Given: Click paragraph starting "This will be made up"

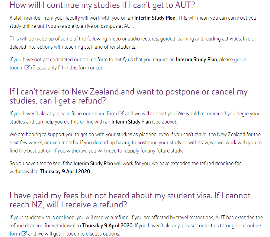Looking at the screenshot, I should 133,43.
